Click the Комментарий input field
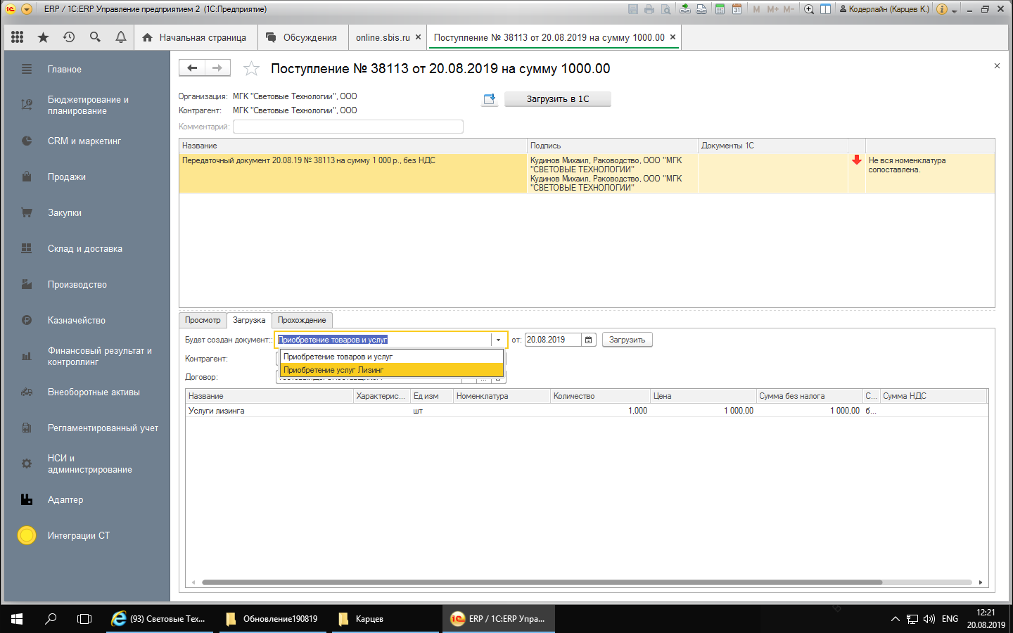 click(348, 127)
